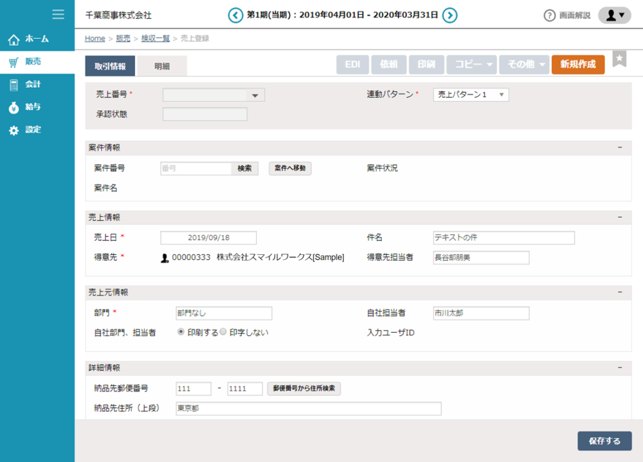Switch to the 明細 tab
The image size is (643, 462).
point(162,66)
